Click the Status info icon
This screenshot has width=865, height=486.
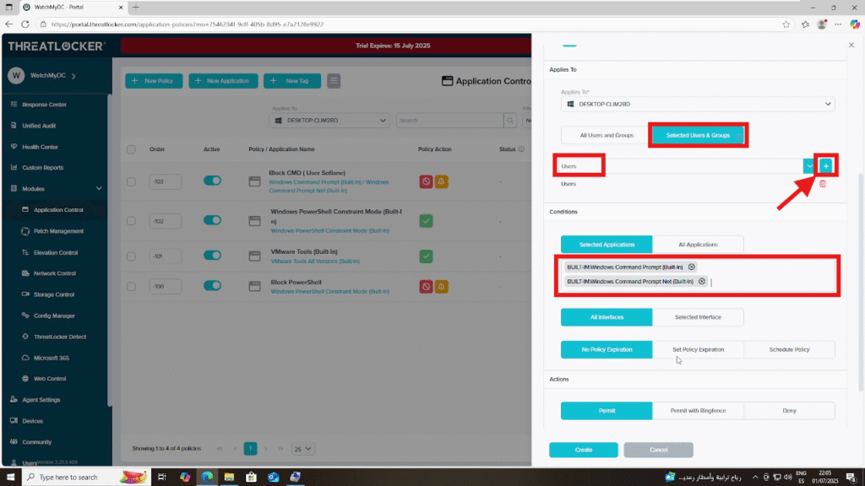pos(520,149)
